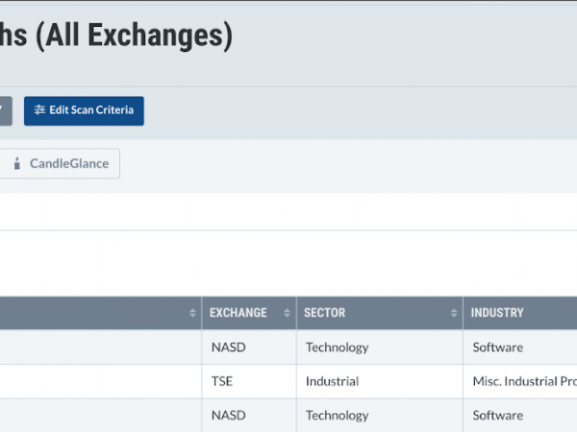
Task: Toggle sort arrows on the Sector column
Action: (x=454, y=313)
